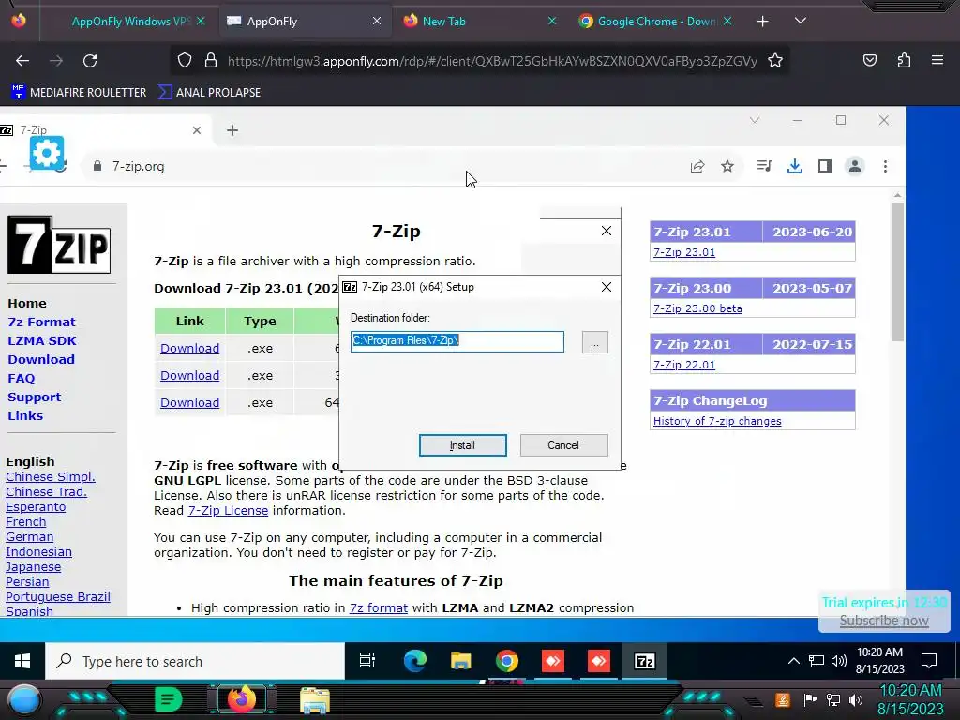
Task: Click the Chrome share page icon
Action: click(x=697, y=167)
